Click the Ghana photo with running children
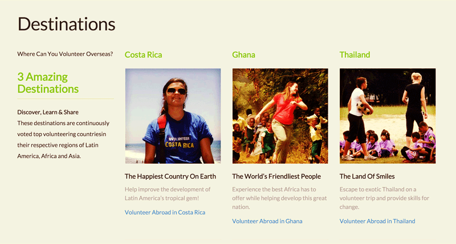456x244 pixels. pos(280,116)
